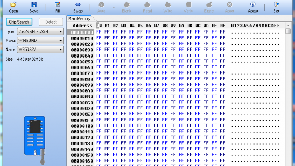Click the 04 column header

coord(132,26)
